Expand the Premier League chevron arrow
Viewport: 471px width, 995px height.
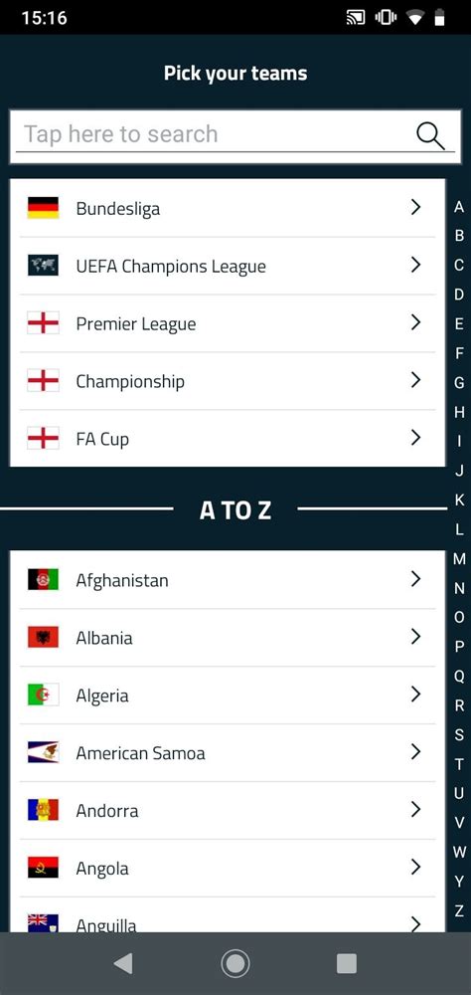click(x=415, y=322)
